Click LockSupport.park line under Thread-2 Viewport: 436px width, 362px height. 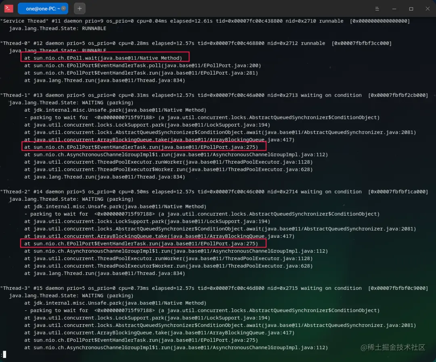point(147,221)
